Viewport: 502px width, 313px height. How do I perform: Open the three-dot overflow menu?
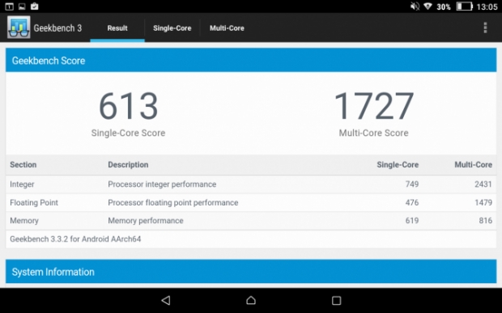click(x=485, y=27)
